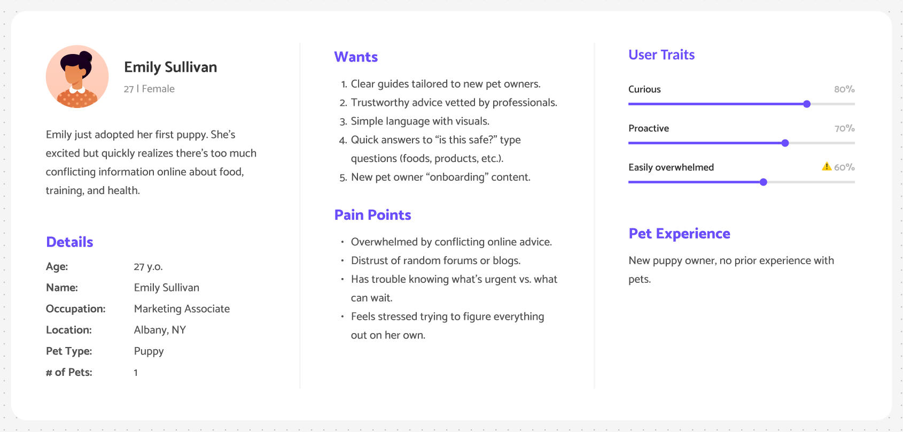Viewport: 903px width, 432px height.
Task: Select the Details section heading
Action: 69,242
